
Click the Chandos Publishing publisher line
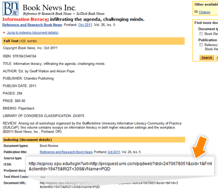(28, 78)
